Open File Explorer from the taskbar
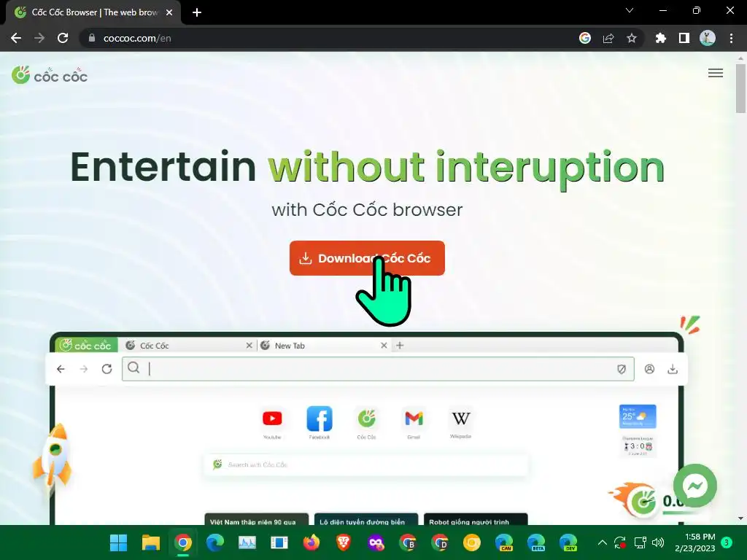This screenshot has height=560, width=747. (150, 542)
